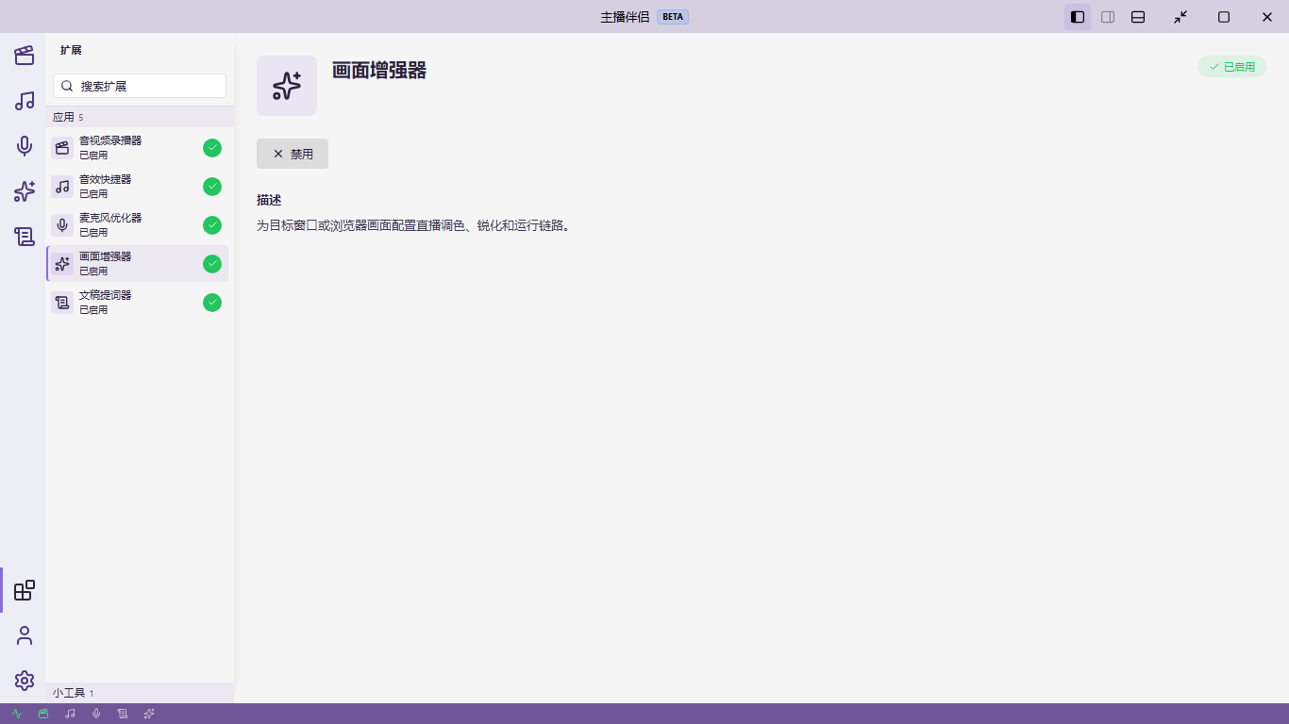Select 麦克风优化器 in the extension list
Viewport: 1289px width, 724px height.
(137, 225)
